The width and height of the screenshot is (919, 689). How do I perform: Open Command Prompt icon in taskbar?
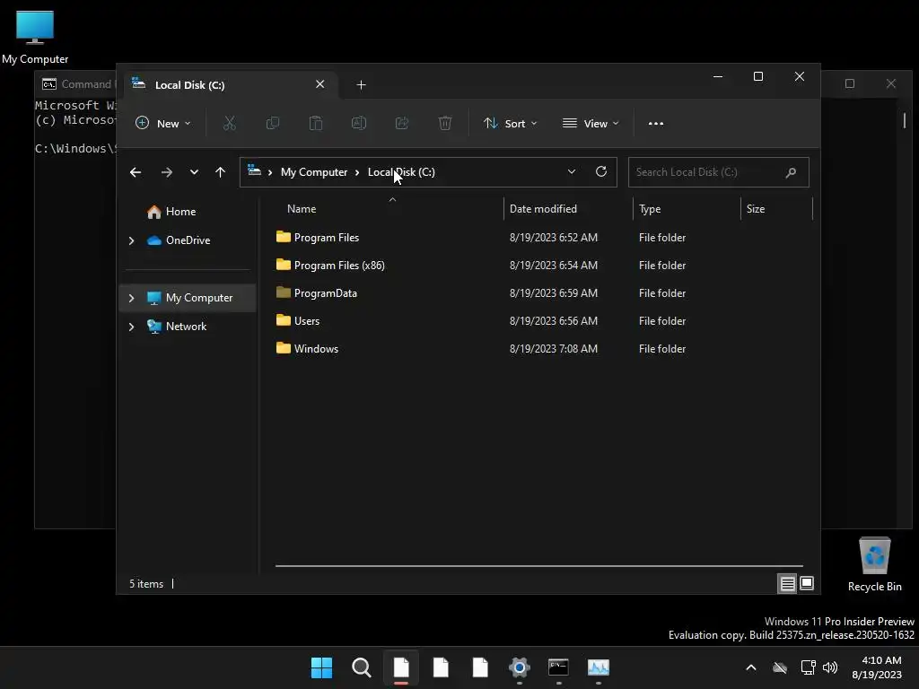coord(558,667)
